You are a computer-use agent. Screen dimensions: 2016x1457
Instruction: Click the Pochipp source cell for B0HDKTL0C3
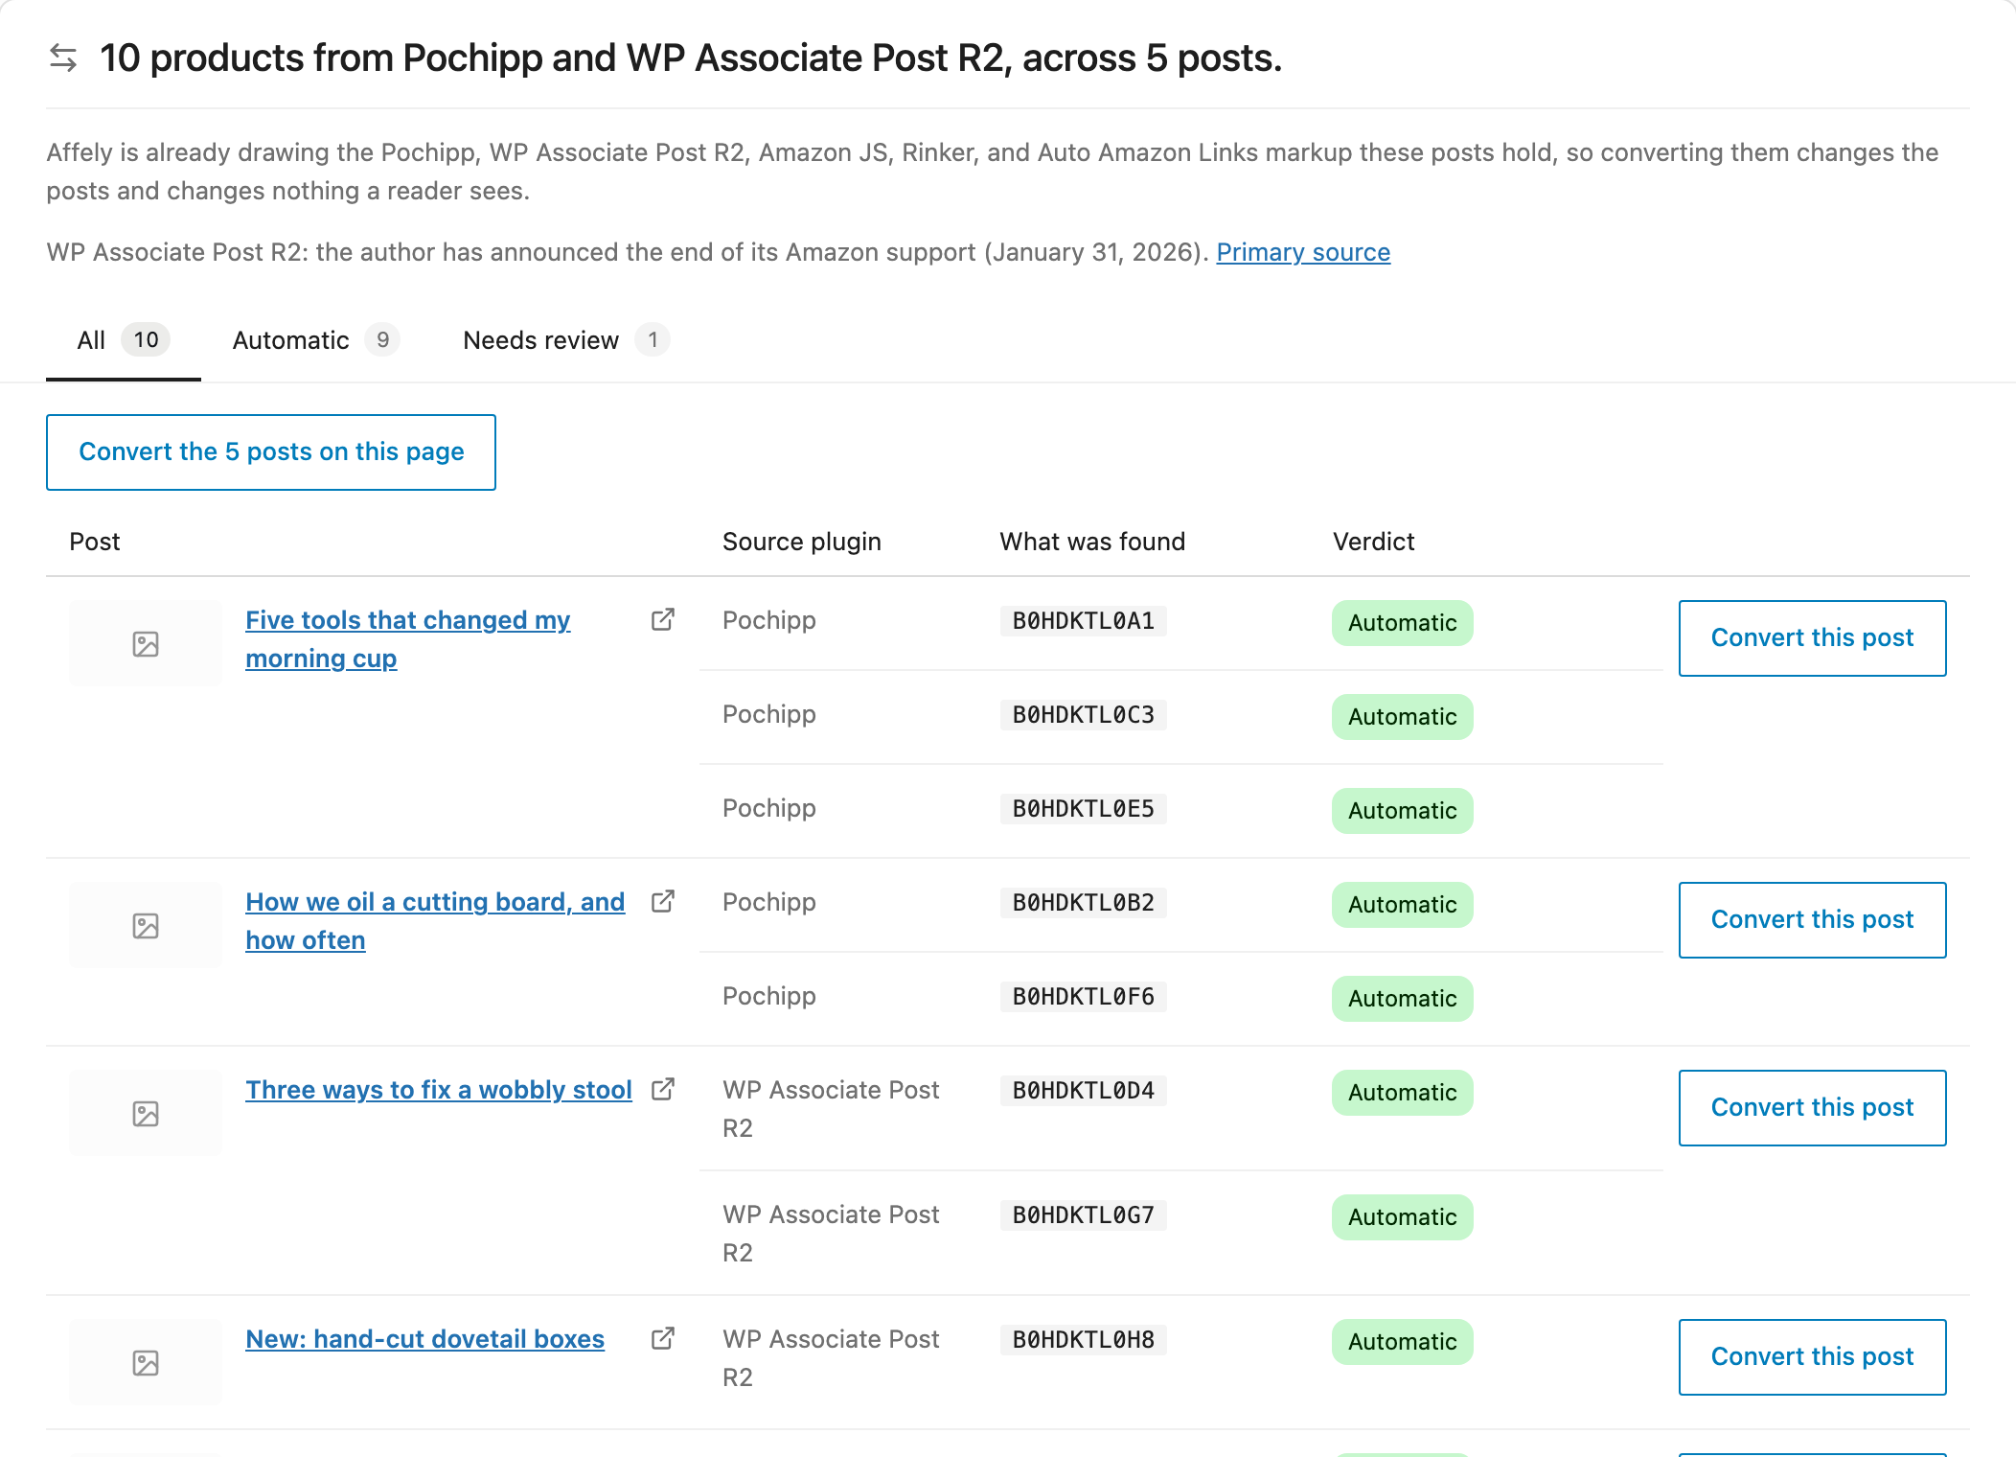769,714
